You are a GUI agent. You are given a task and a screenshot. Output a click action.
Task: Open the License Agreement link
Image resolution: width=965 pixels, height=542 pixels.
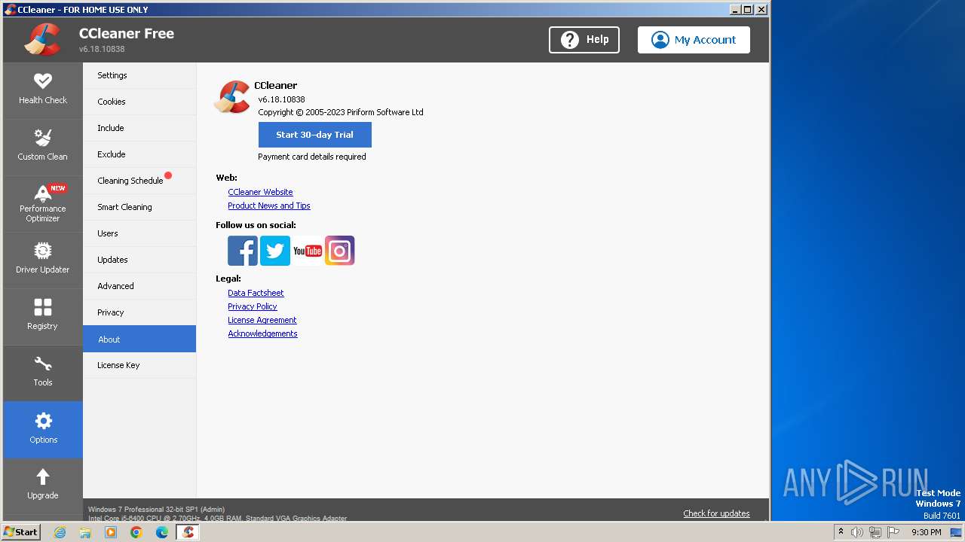[x=262, y=320]
